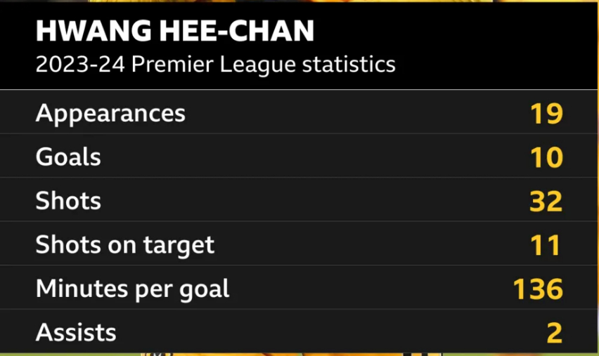Click the Shots on target value 11
599x356 pixels.
[546, 245]
